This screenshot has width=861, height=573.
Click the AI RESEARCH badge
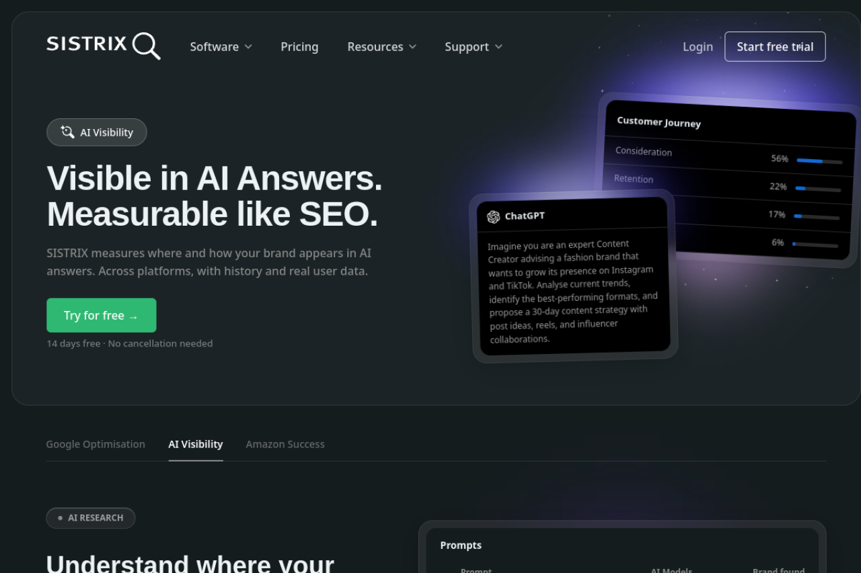(x=91, y=518)
